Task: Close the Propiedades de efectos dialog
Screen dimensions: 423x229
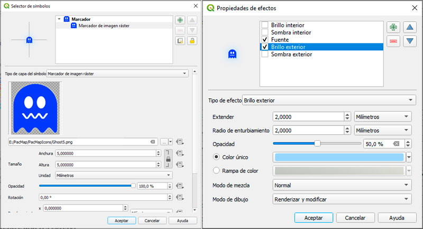Action: [415, 8]
